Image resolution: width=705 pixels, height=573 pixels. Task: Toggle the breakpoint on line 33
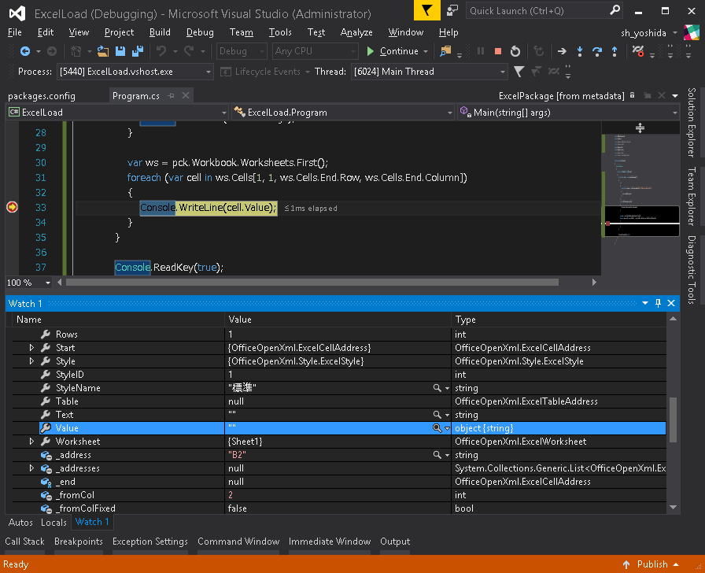click(12, 207)
